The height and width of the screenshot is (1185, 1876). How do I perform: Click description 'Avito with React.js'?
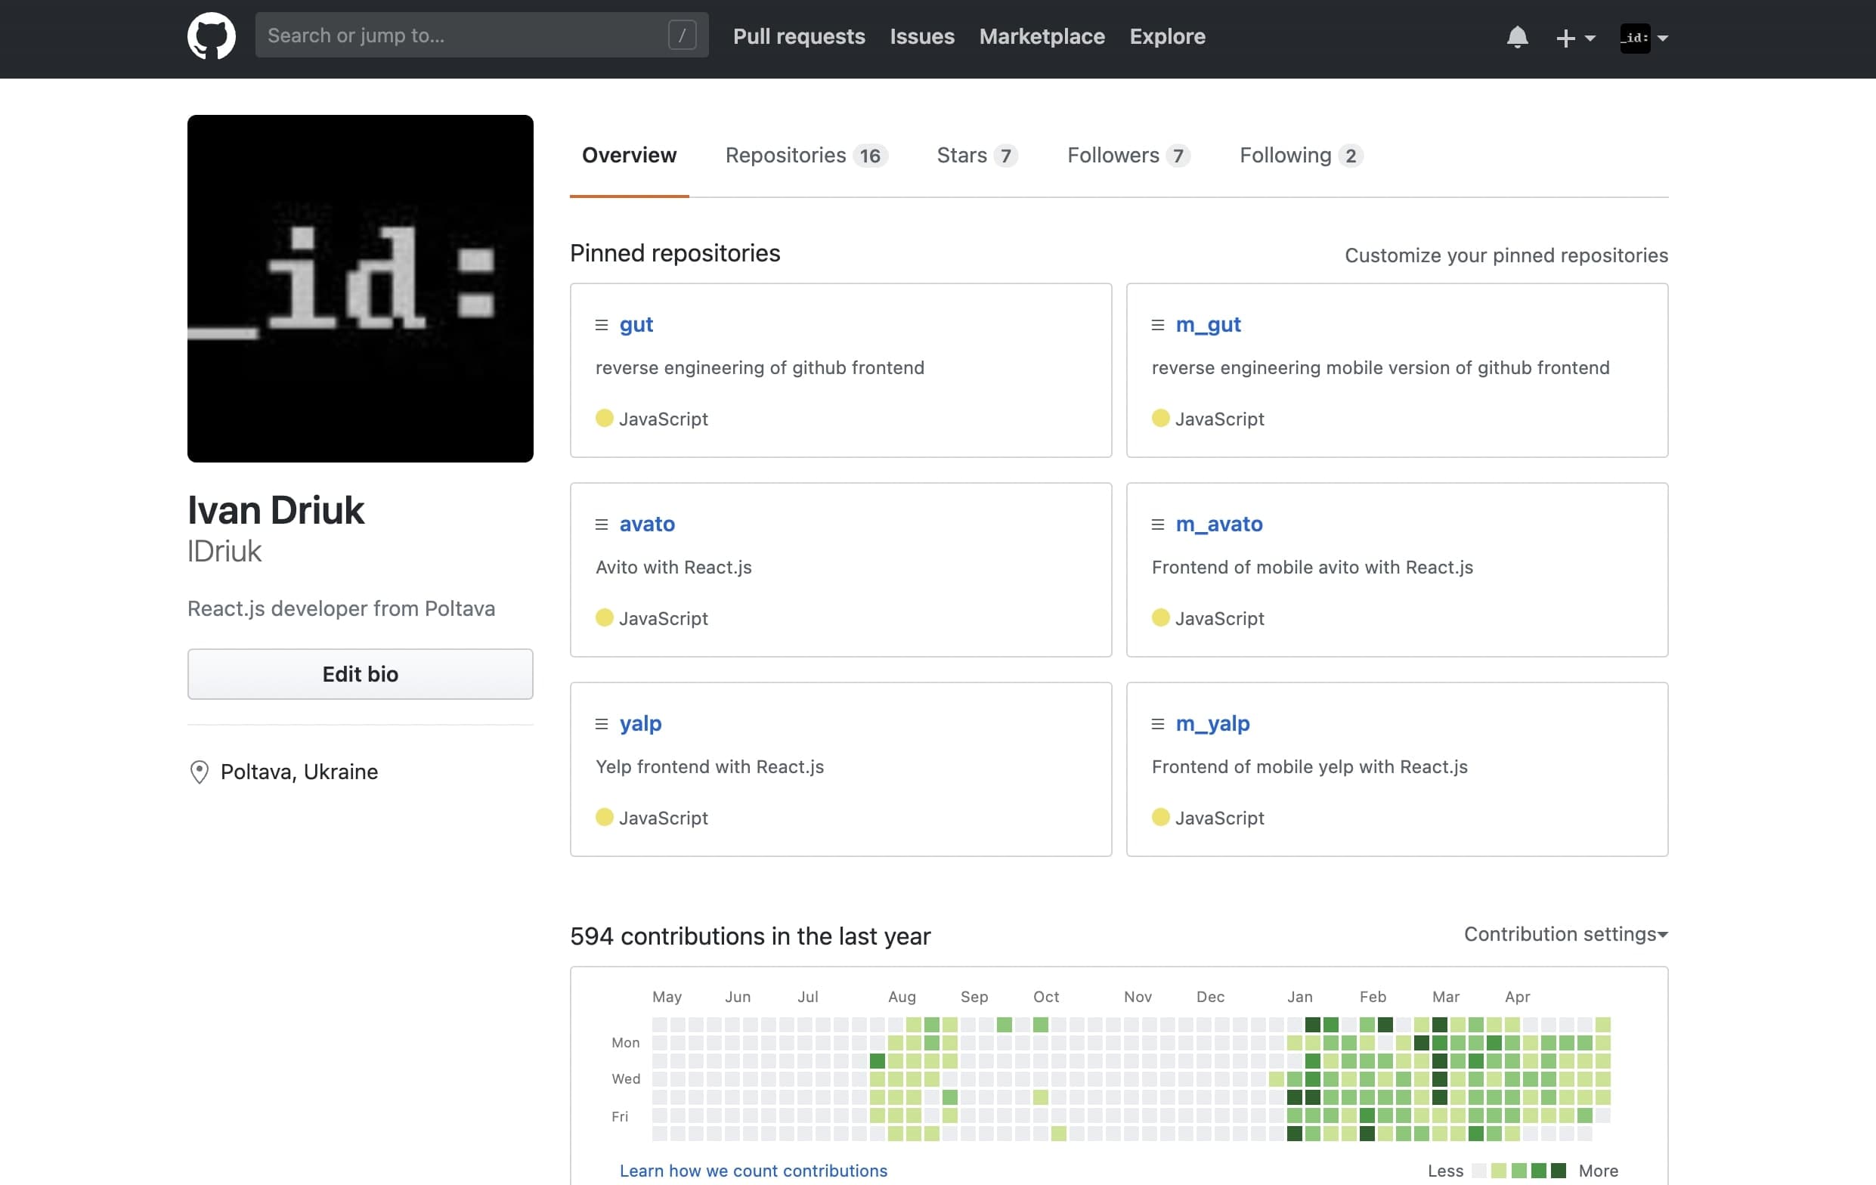pos(674,567)
